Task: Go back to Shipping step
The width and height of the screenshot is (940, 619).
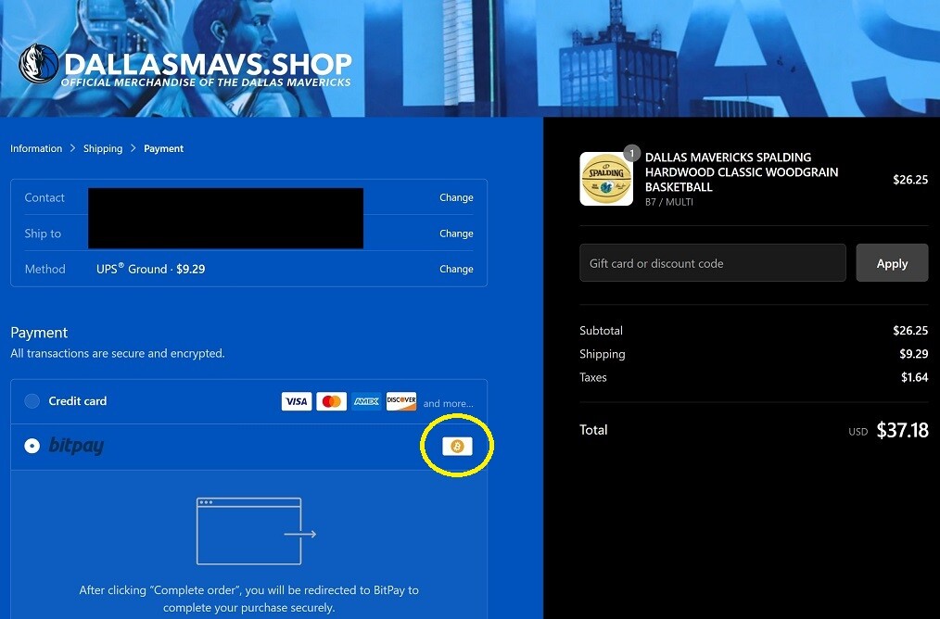Action: pyautogui.click(x=103, y=148)
